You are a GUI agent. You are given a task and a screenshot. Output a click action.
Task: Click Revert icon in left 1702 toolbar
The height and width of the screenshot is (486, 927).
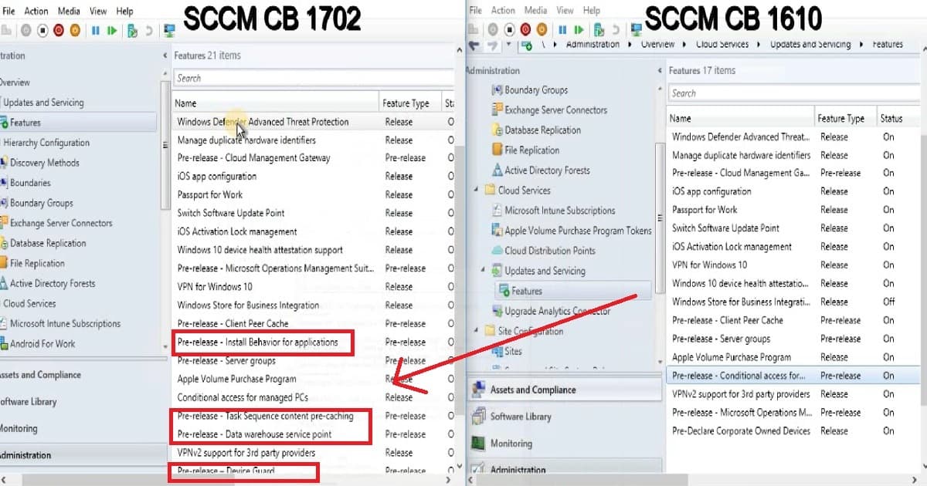click(149, 31)
